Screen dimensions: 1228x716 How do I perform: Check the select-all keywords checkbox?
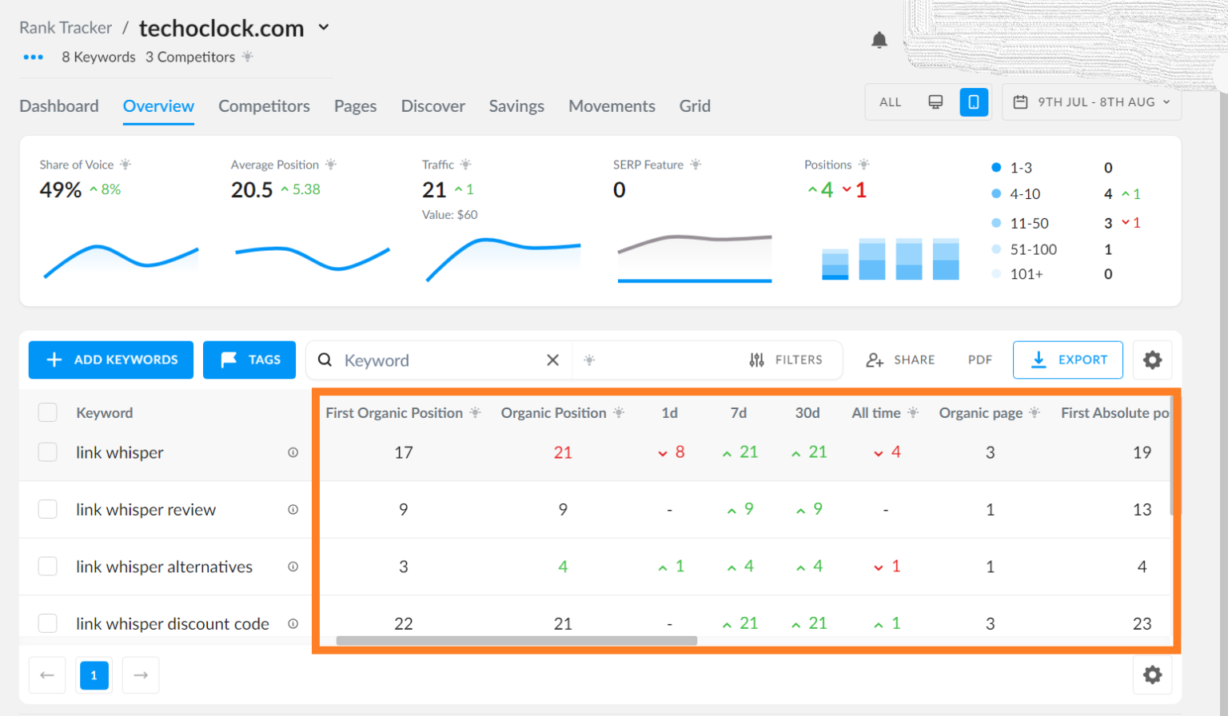click(x=47, y=412)
